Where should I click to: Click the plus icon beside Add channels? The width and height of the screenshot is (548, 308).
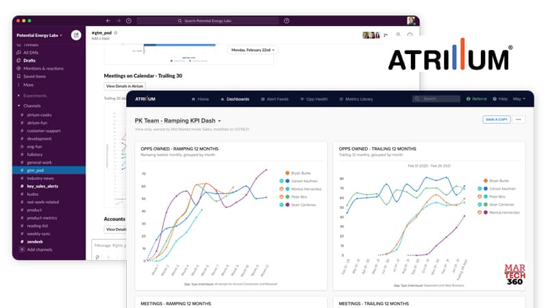pyautogui.click(x=22, y=249)
